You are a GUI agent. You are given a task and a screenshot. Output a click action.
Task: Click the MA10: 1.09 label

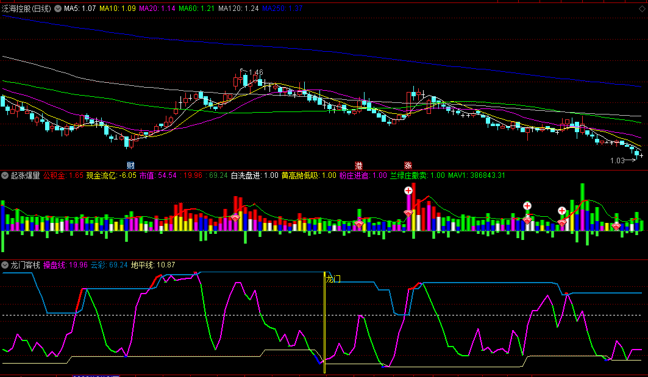click(118, 9)
